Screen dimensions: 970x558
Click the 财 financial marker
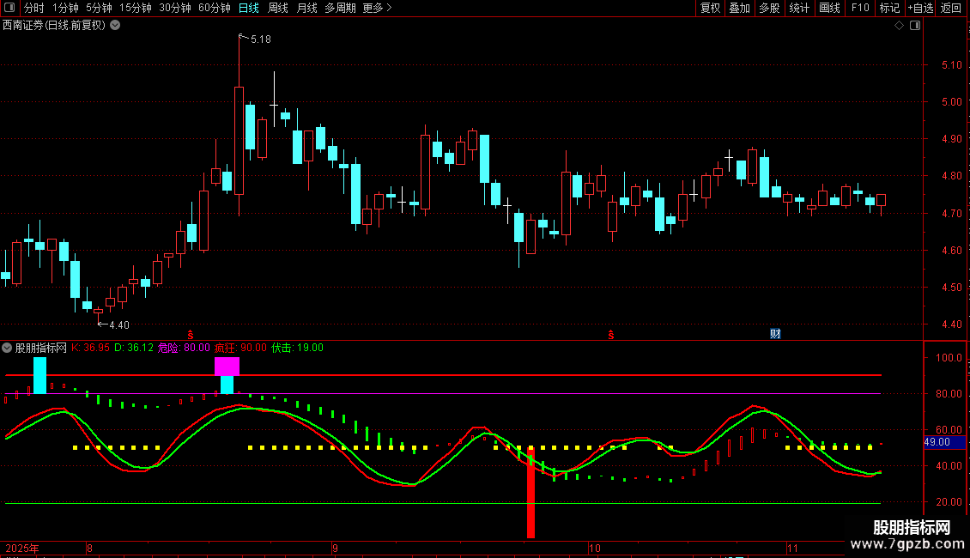coord(775,334)
